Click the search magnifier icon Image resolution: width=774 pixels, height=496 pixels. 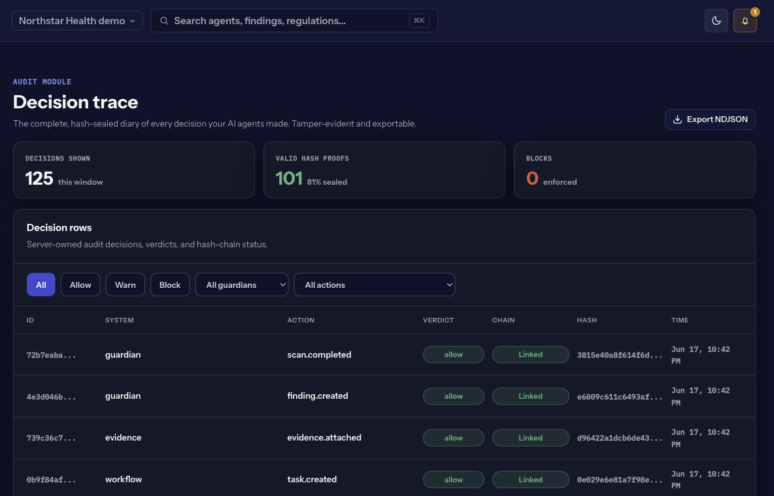coord(164,21)
